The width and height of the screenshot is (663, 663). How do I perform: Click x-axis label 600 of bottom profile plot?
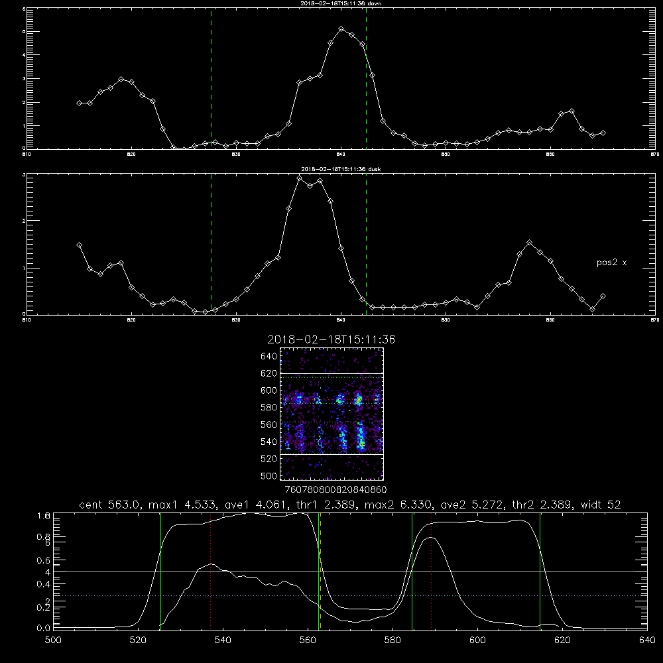477,640
